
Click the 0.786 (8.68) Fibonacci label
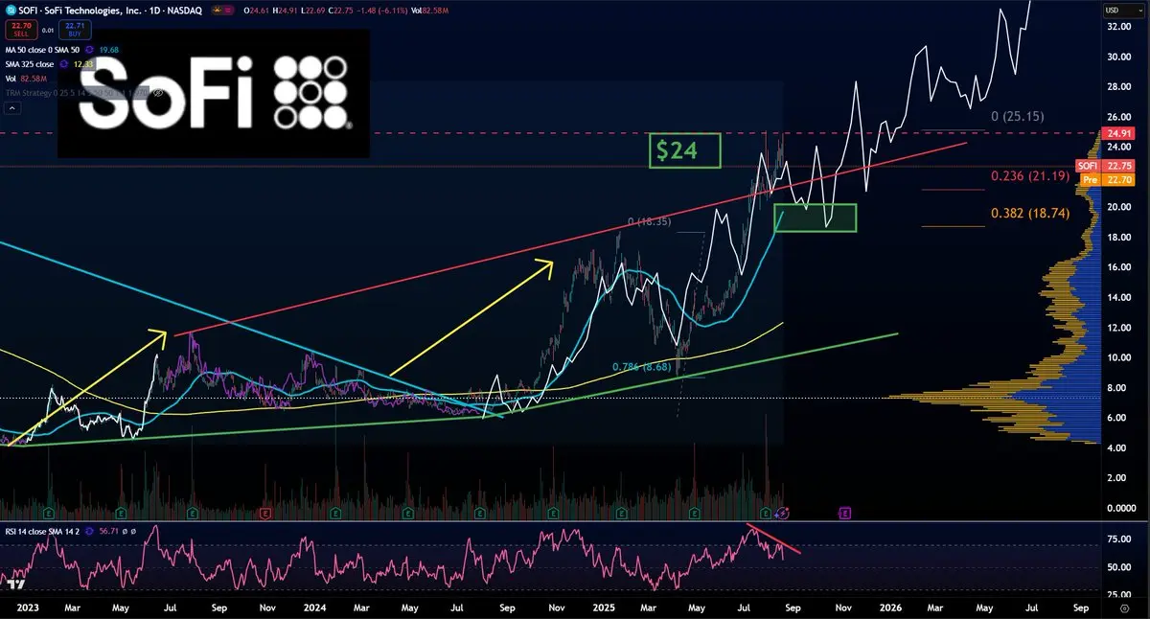[x=641, y=366]
